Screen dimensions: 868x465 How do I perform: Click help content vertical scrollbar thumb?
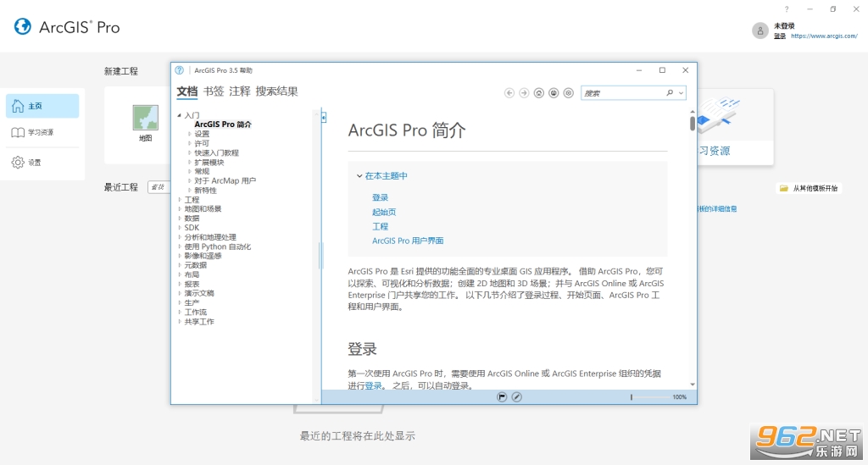coord(692,124)
